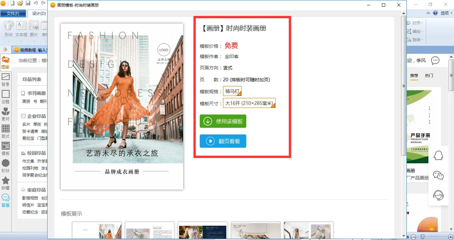
Task: Click the zoom slider handle in status bar
Action: tap(422, 237)
